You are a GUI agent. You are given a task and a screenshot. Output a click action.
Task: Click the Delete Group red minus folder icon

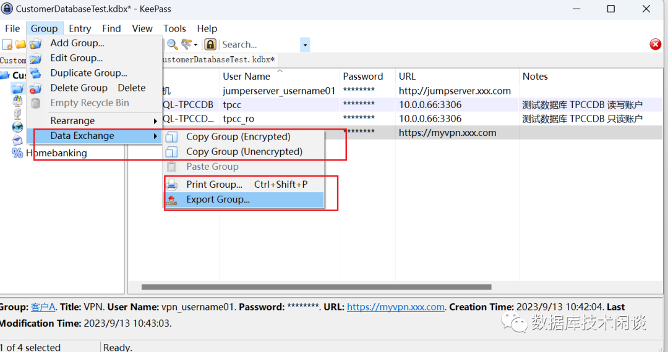pyautogui.click(x=35, y=88)
